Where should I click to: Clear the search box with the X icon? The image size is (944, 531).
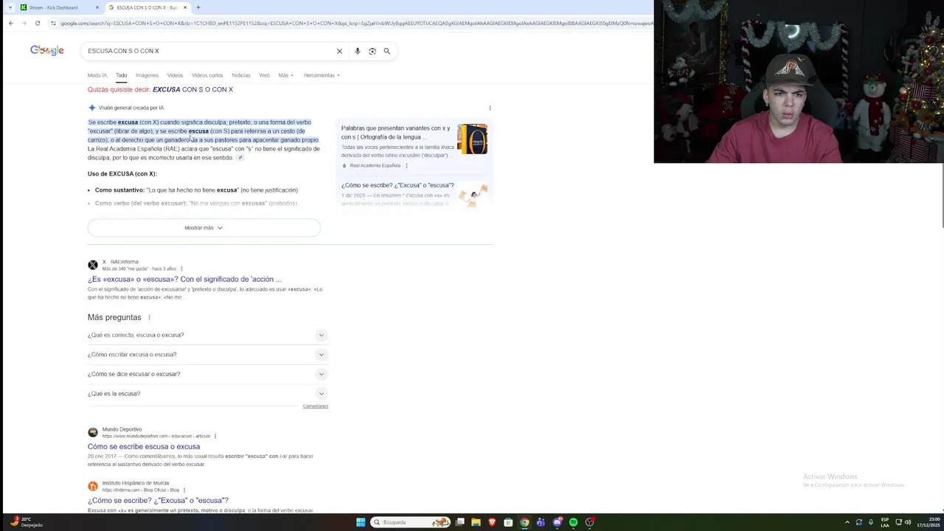339,51
